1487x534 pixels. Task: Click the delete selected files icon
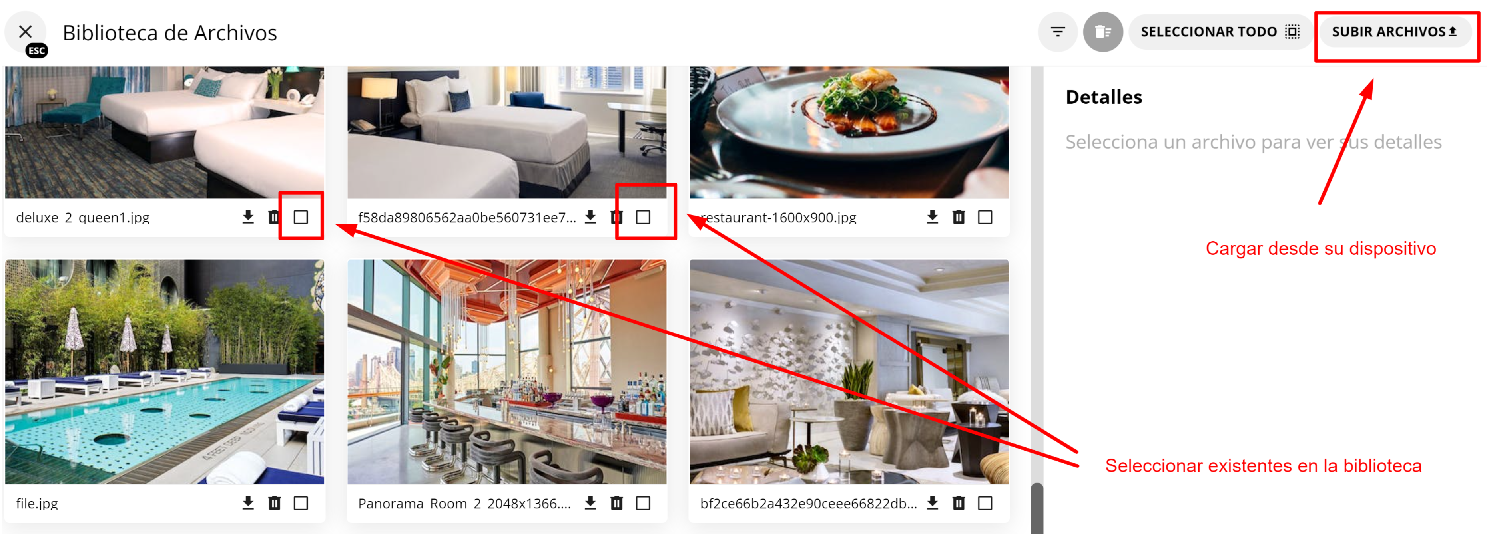[1102, 32]
